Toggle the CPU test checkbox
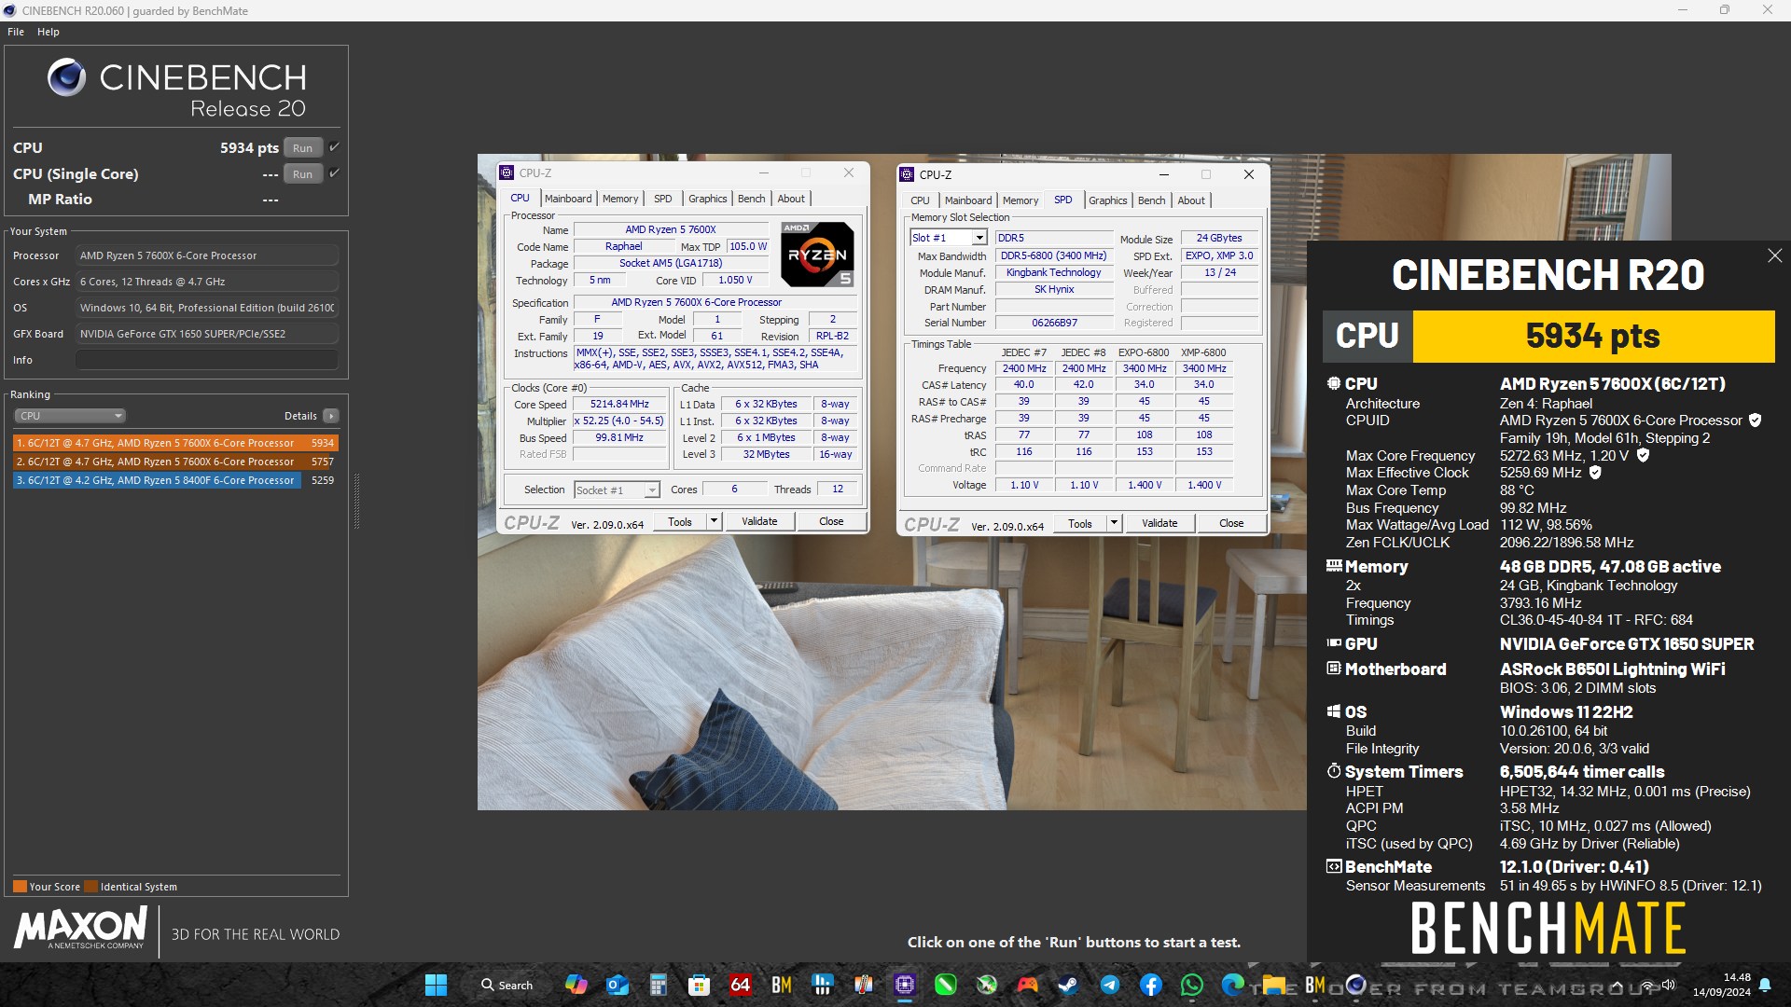 pyautogui.click(x=334, y=147)
